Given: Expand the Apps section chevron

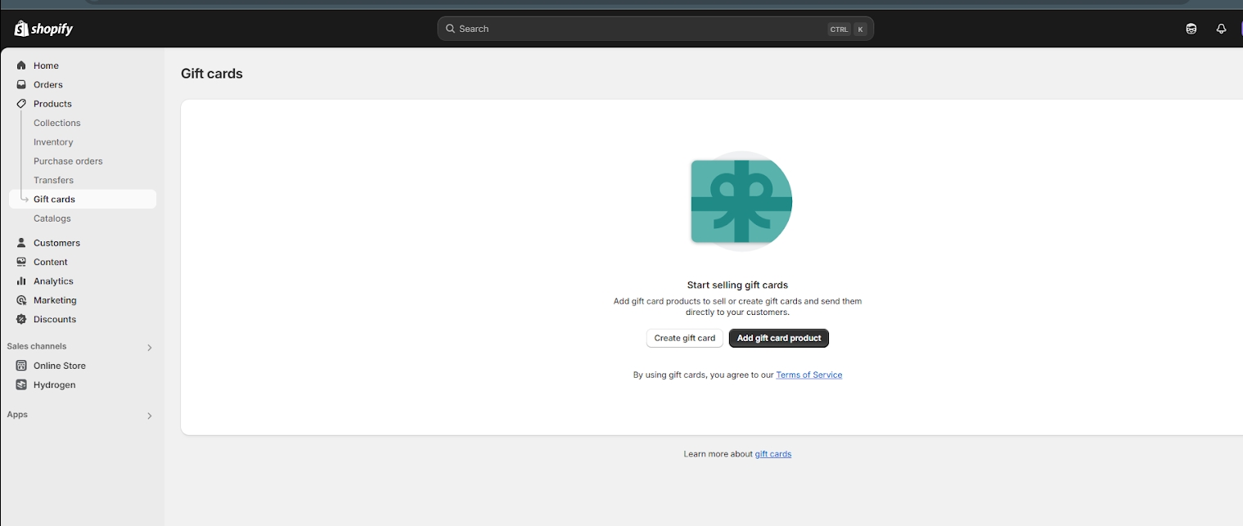Looking at the screenshot, I should 149,416.
